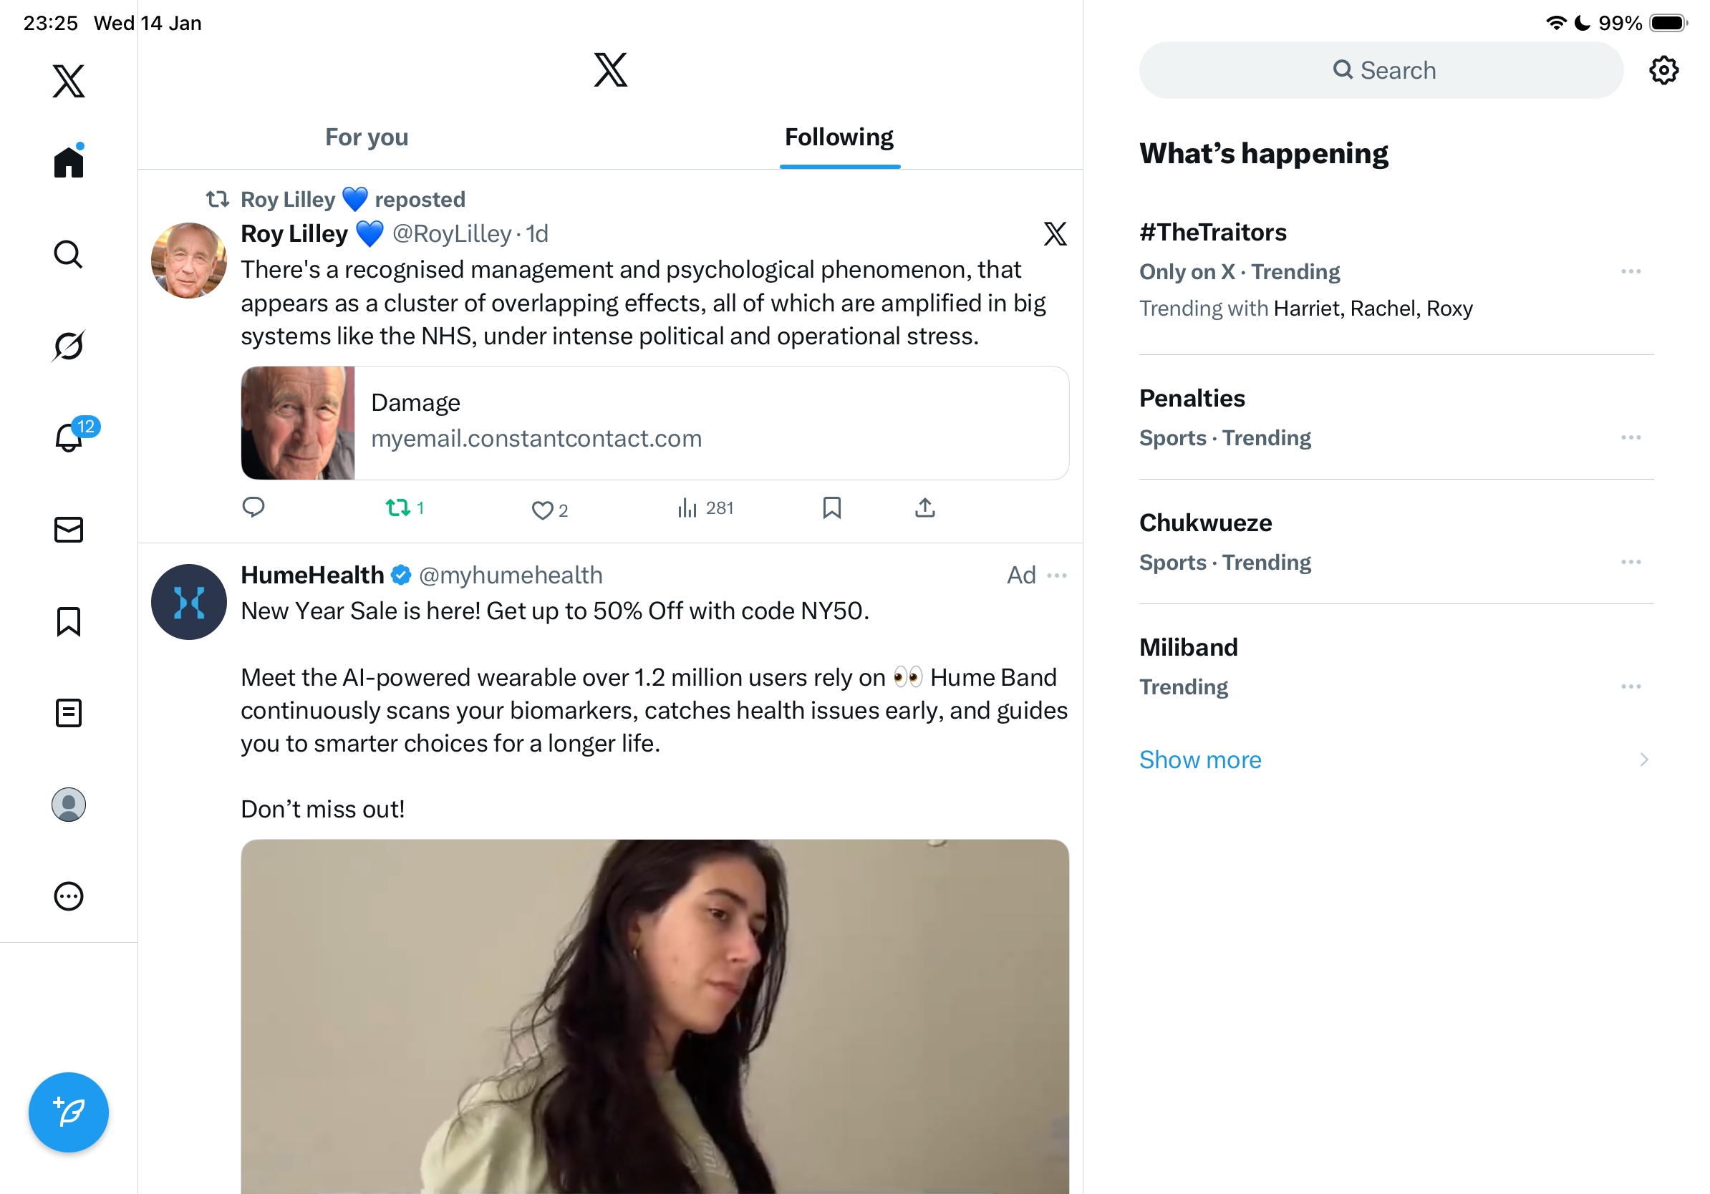
Task: Open more options on HumeHealth ad
Action: click(x=1057, y=576)
